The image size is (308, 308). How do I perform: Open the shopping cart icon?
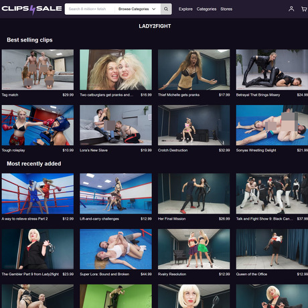pyautogui.click(x=304, y=9)
